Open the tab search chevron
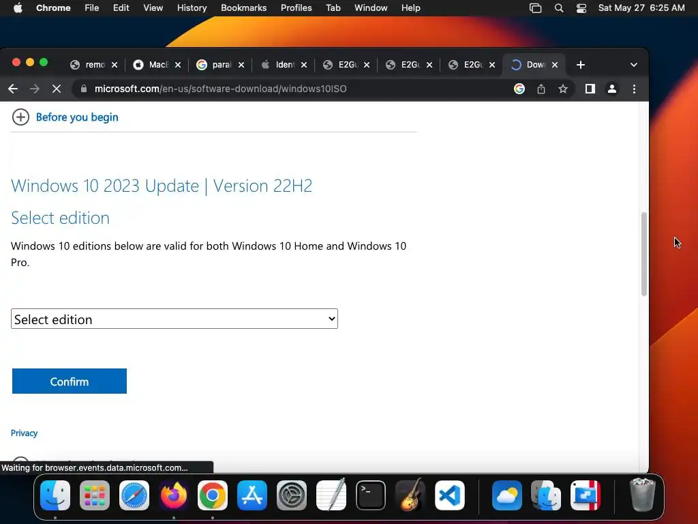Screen dimensions: 698x524 tap(634, 65)
